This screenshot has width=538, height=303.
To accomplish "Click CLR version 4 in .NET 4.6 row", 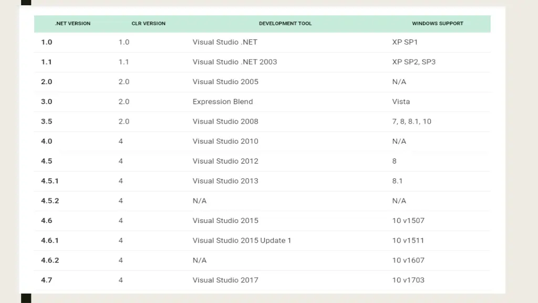I will 121,220.
